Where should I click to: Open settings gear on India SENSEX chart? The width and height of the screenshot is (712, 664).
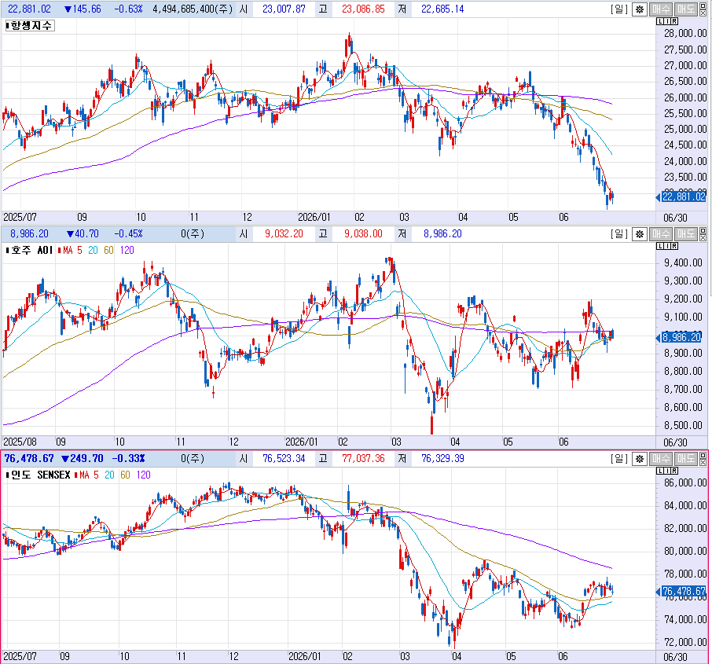coord(640,459)
